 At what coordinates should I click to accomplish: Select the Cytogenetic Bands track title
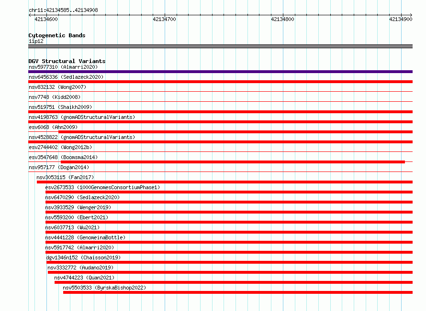tap(57, 35)
